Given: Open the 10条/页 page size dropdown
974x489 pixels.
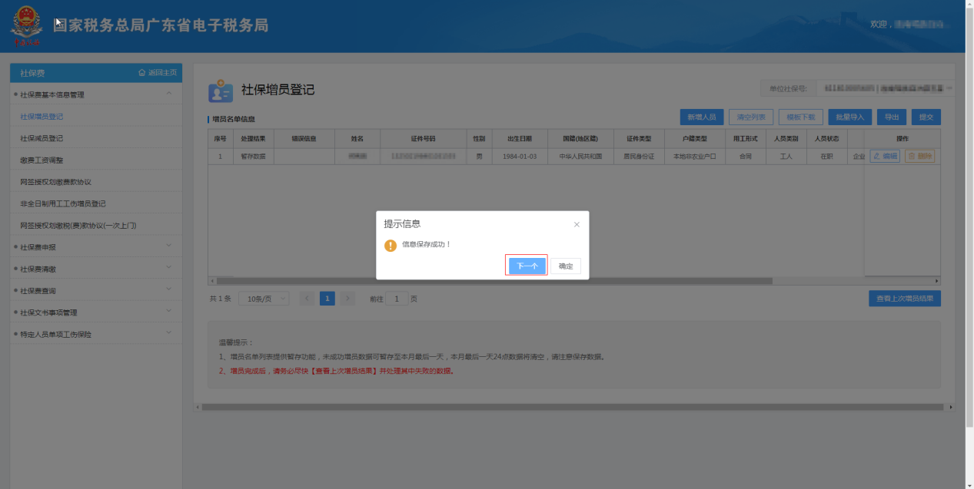Looking at the screenshot, I should tap(264, 299).
